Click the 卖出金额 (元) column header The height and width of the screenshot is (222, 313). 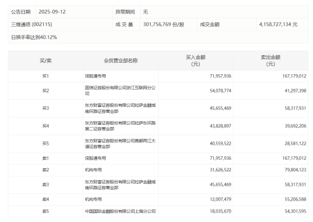[270, 61]
